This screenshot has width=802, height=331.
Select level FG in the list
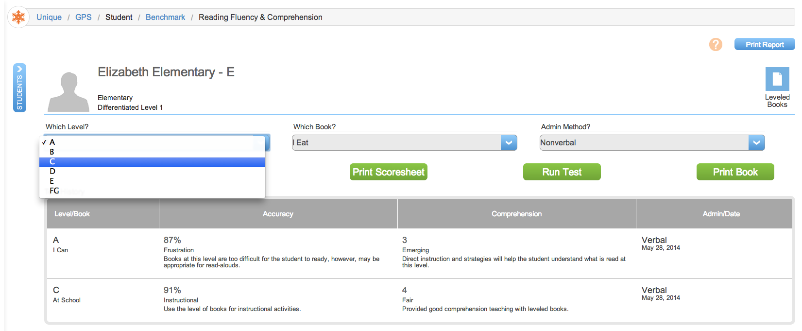point(54,191)
